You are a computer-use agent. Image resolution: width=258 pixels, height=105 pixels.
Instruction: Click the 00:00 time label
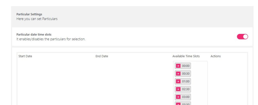coord(186,66)
